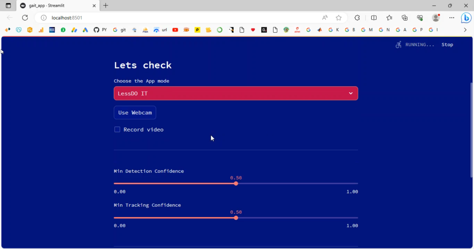Open the Google I bookmark
Image resolution: width=474 pixels, height=249 pixels.
tap(433, 30)
